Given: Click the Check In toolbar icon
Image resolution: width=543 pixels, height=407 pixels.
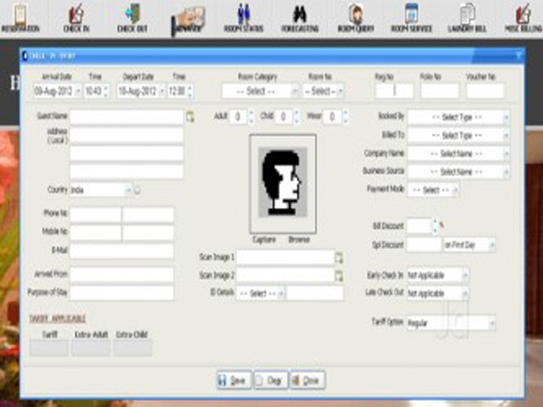Looking at the screenshot, I should pyautogui.click(x=76, y=17).
